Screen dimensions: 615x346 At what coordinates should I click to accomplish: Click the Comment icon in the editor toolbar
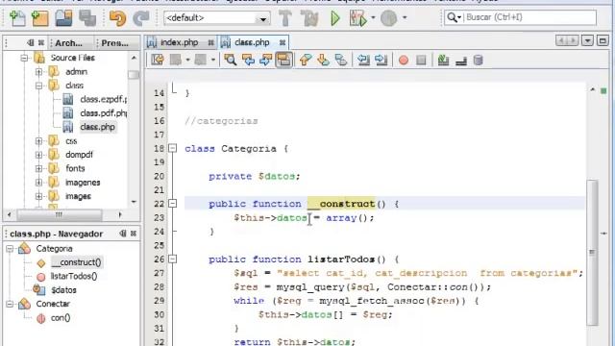click(444, 60)
